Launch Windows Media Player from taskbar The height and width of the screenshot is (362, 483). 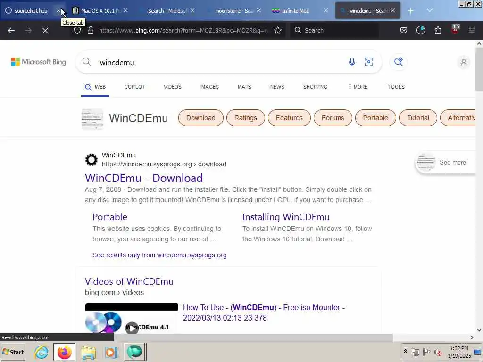111,353
